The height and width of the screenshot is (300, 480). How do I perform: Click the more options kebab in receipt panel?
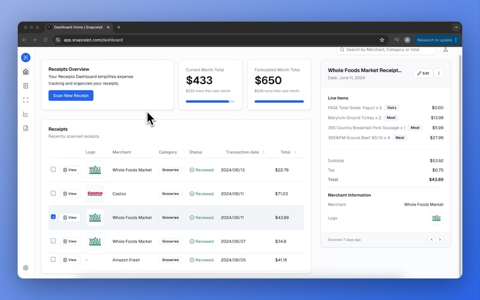pos(439,73)
